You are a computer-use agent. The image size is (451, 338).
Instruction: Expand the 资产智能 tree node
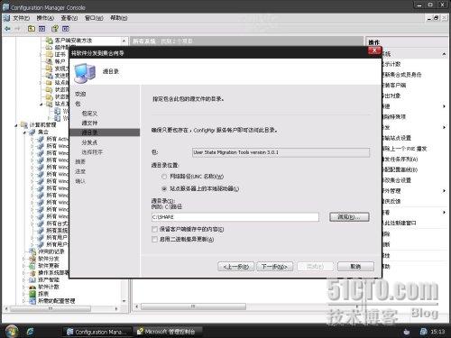pos(24,279)
